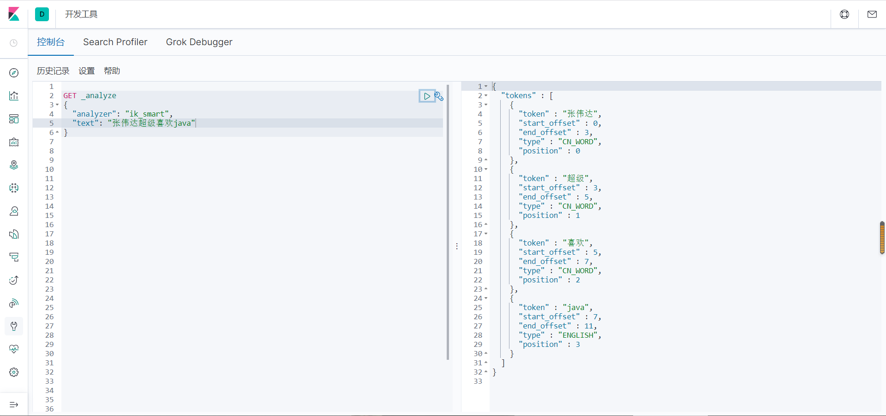Viewport: 886px width, 416px height.
Task: Click the "token" : "java" output line
Action: [x=555, y=308]
